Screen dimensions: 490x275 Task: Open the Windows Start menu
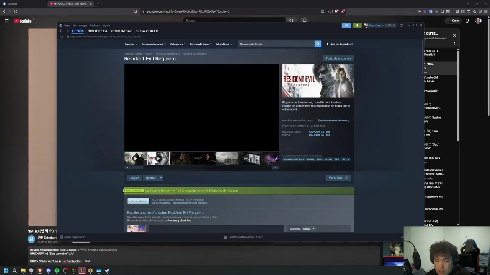(6, 270)
